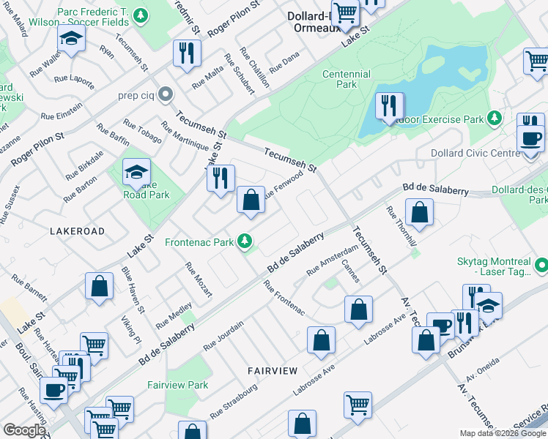Select the Lake Road Park label
548x439 pixels.
[x=147, y=190]
